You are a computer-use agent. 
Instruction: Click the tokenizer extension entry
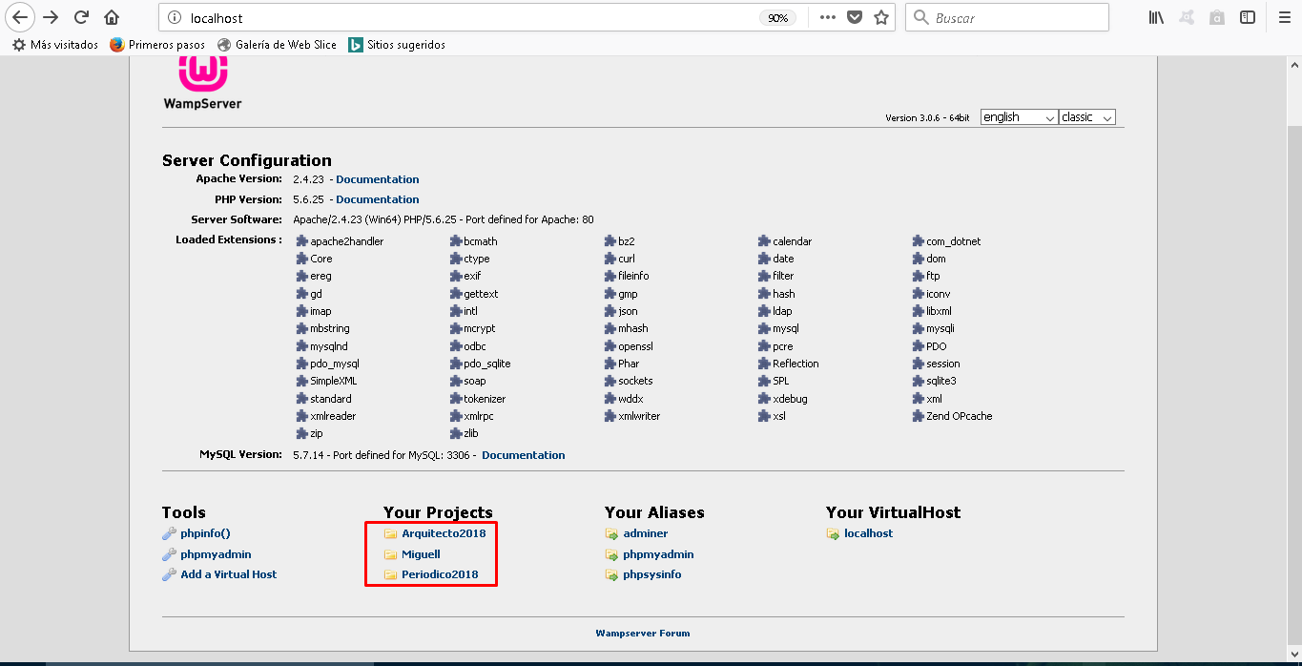478,399
